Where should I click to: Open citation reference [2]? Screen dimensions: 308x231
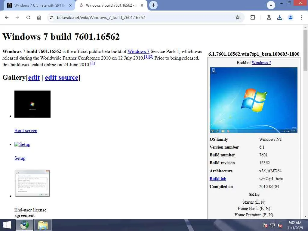pos(151,57)
